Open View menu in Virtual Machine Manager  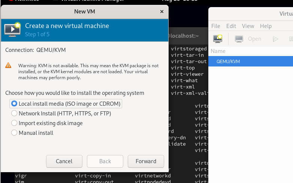point(248,26)
